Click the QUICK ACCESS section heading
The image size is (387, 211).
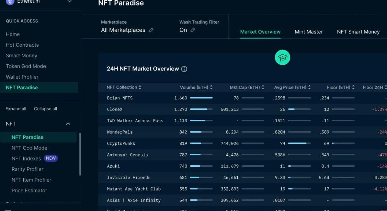point(22,21)
